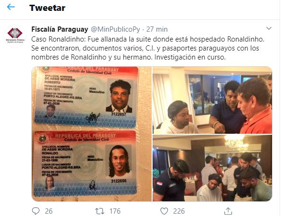Click the reply speech bubble icon
The image size is (281, 216).
point(36,211)
